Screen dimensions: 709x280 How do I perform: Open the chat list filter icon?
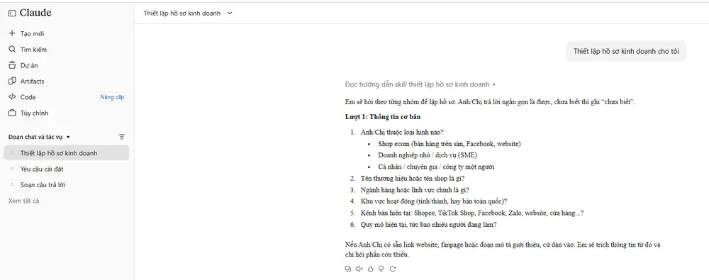click(x=122, y=137)
